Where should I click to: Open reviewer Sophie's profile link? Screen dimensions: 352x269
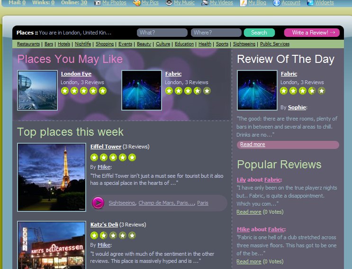point(297,107)
